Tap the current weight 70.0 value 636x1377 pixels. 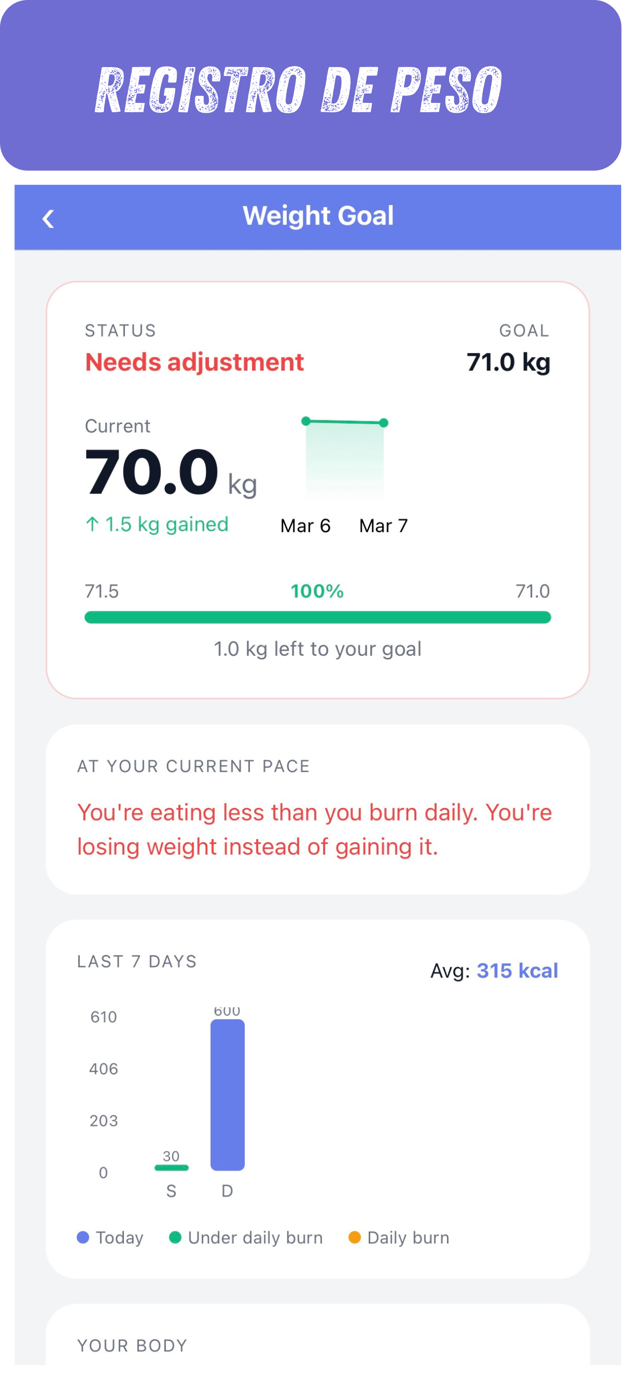pyautogui.click(x=152, y=472)
